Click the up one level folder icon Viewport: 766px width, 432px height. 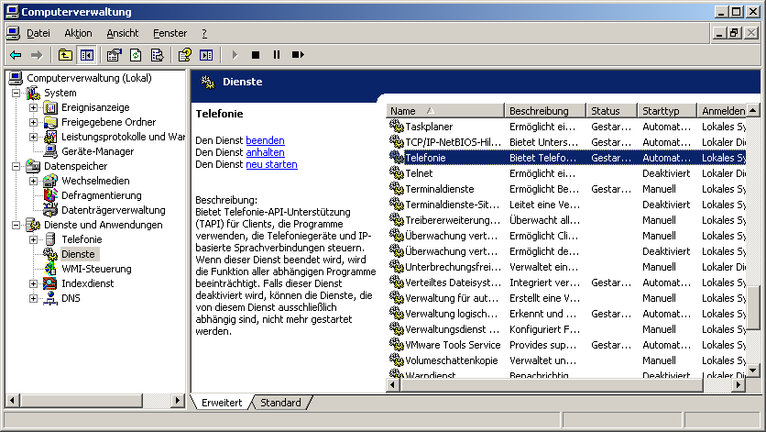[65, 55]
